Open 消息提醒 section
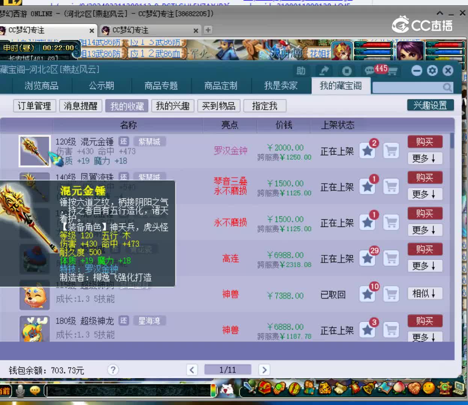 tap(80, 106)
